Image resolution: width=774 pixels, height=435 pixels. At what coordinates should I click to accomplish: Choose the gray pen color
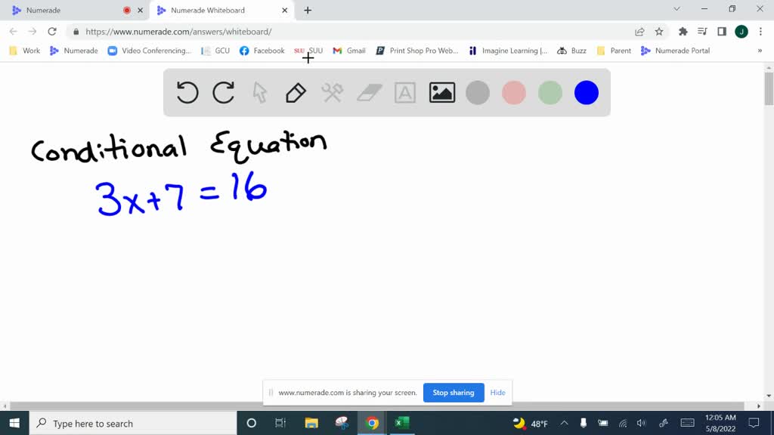click(478, 93)
